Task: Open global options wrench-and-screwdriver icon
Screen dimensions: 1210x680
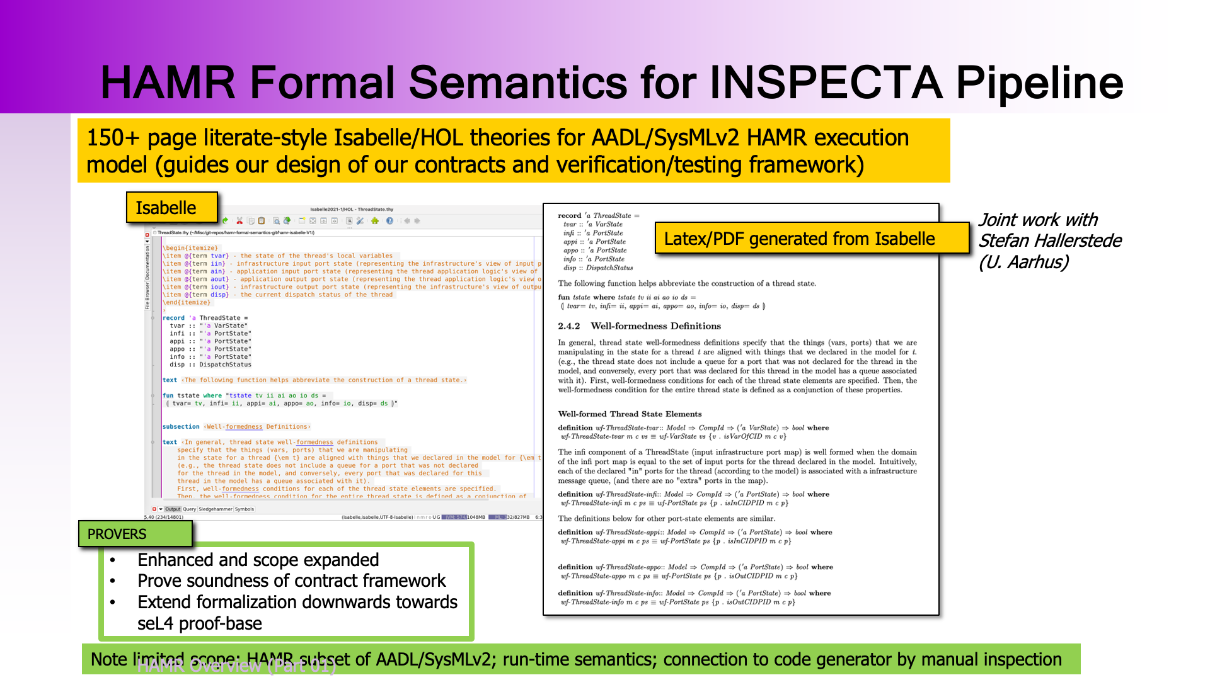Action: pos(360,220)
